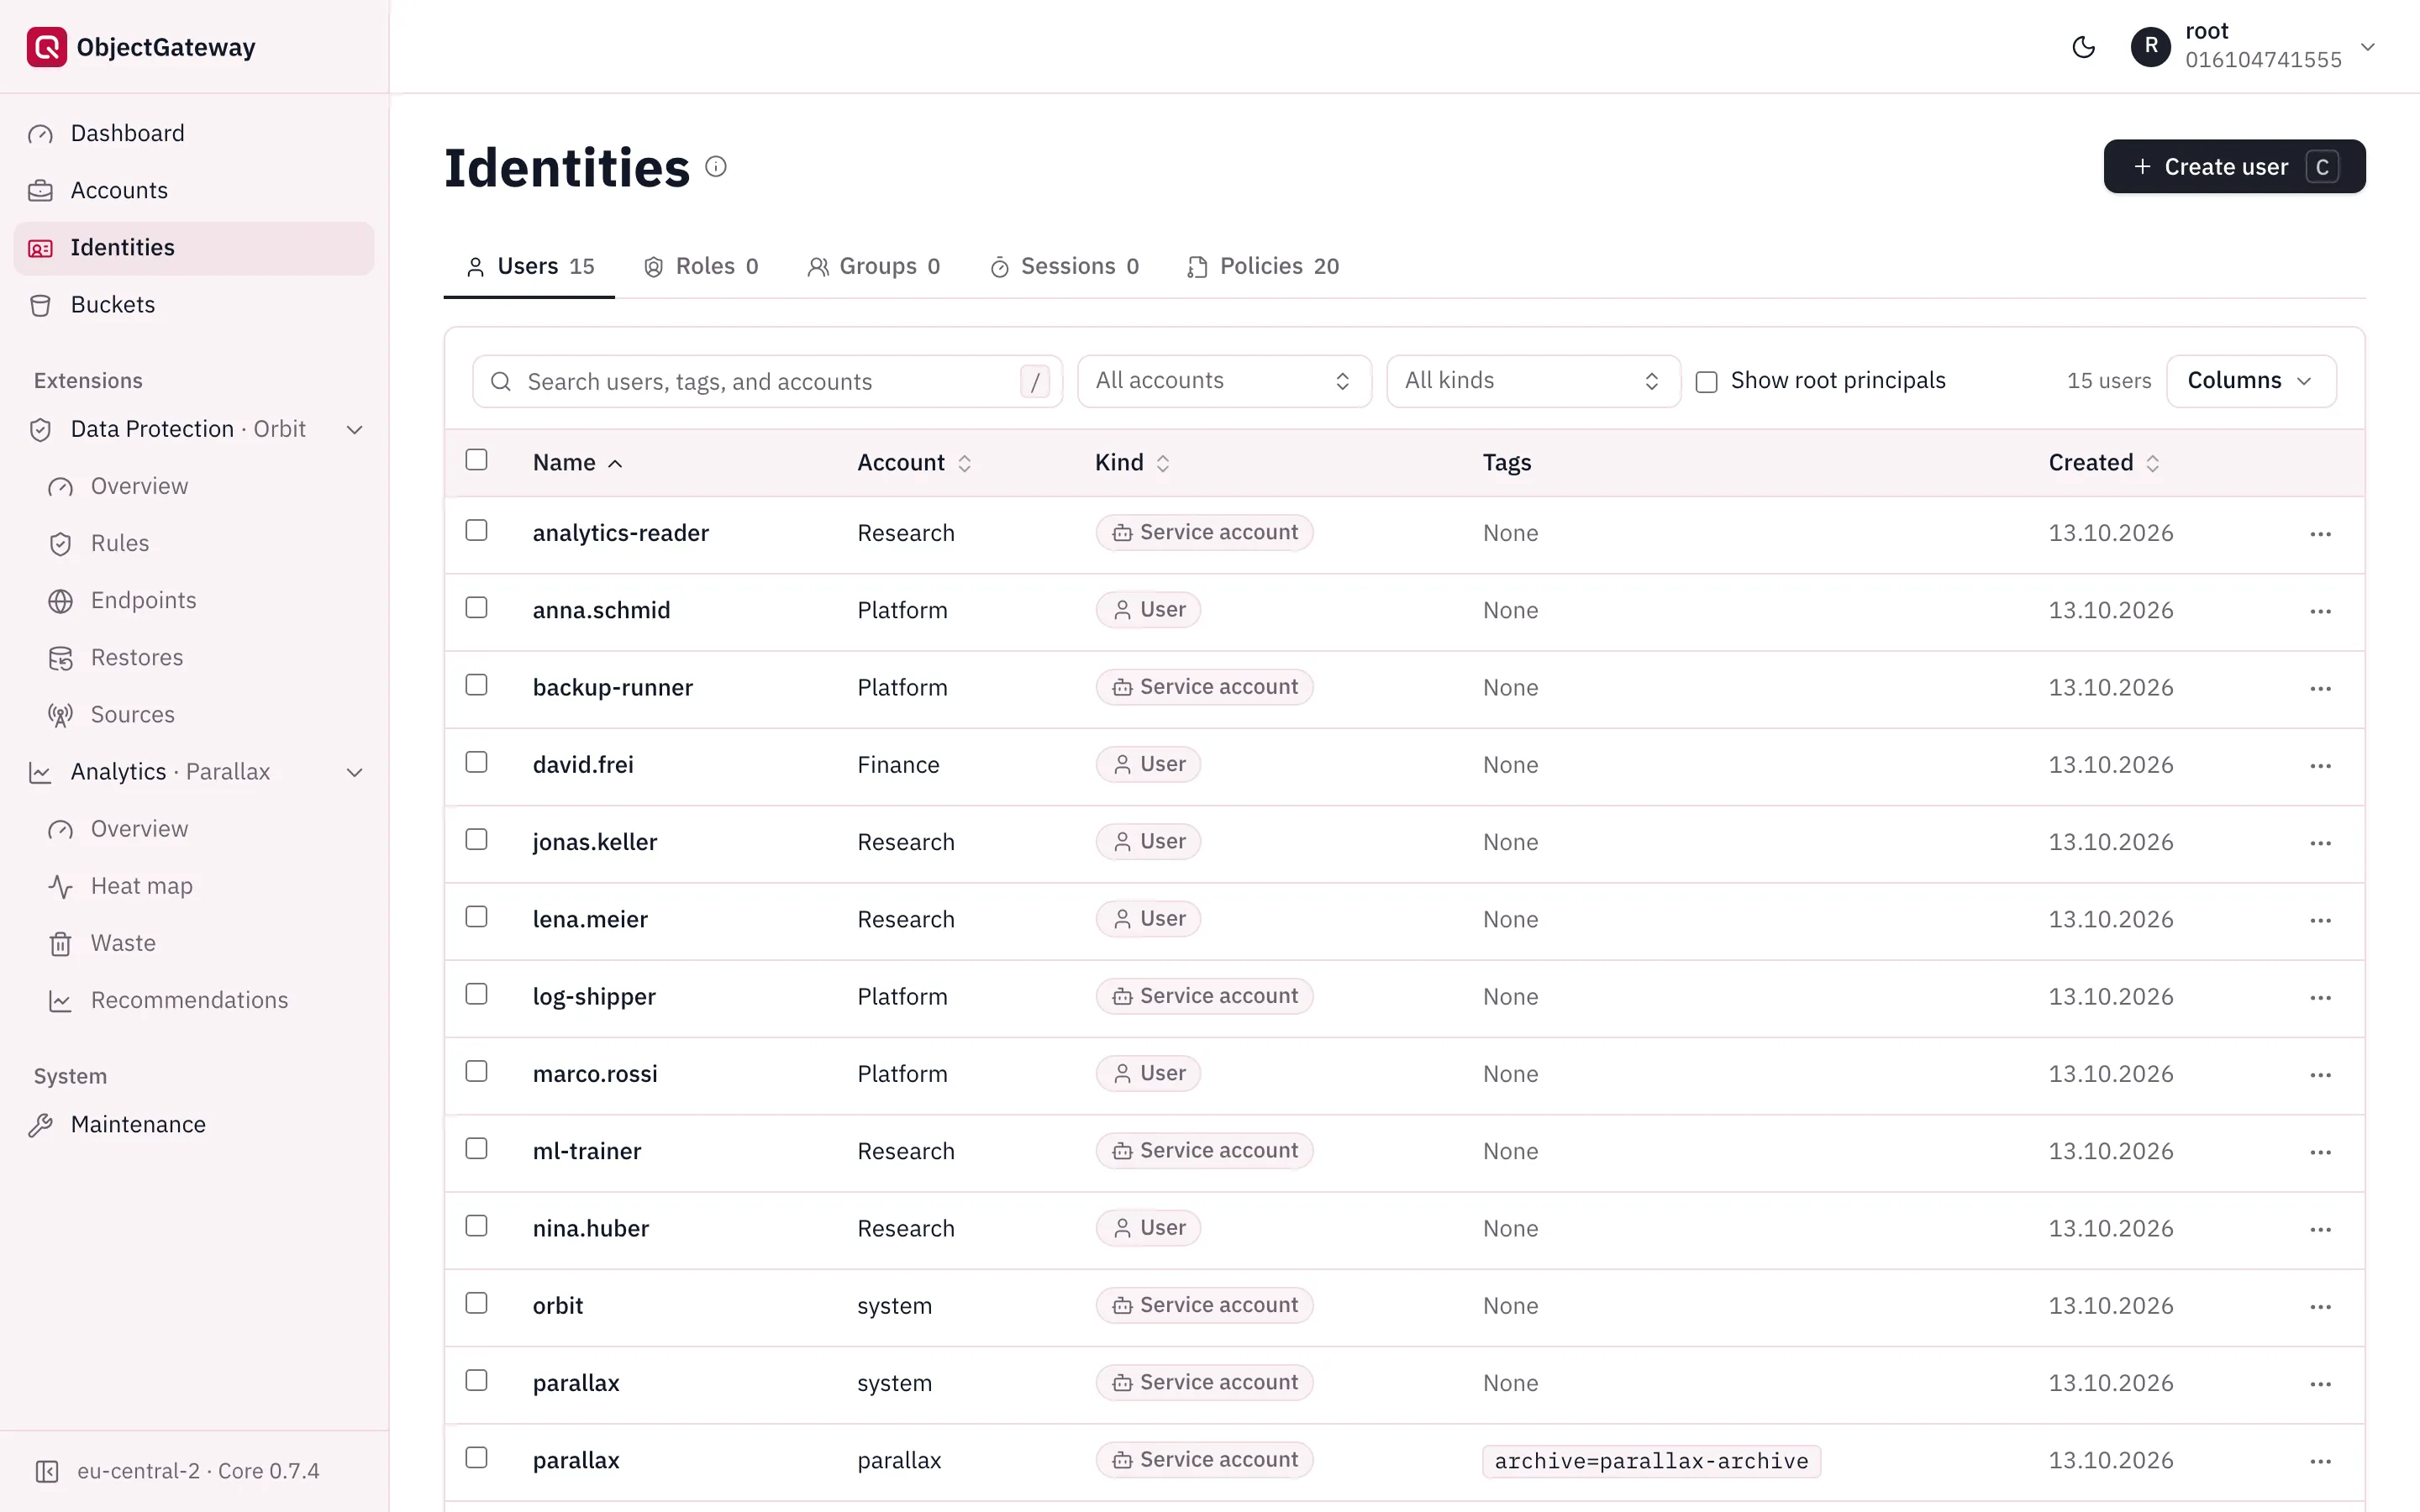Open the Policies tab
The width and height of the screenshot is (2420, 1512).
[x=1263, y=266]
